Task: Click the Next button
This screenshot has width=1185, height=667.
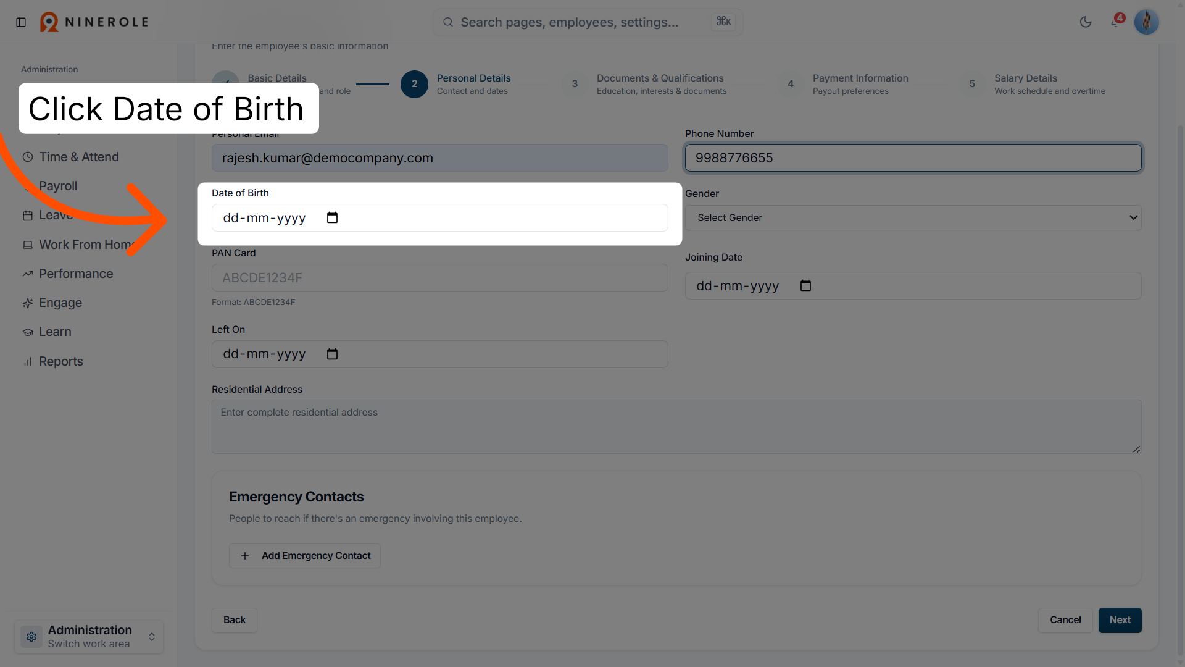Action: click(1120, 620)
